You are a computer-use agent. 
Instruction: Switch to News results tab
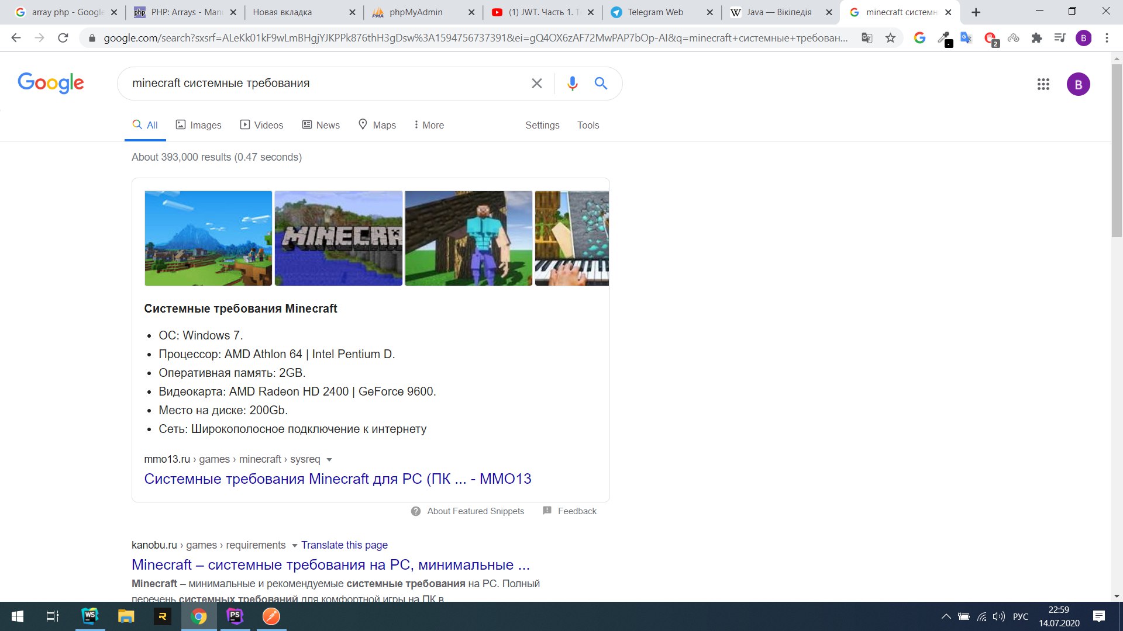[x=321, y=125]
